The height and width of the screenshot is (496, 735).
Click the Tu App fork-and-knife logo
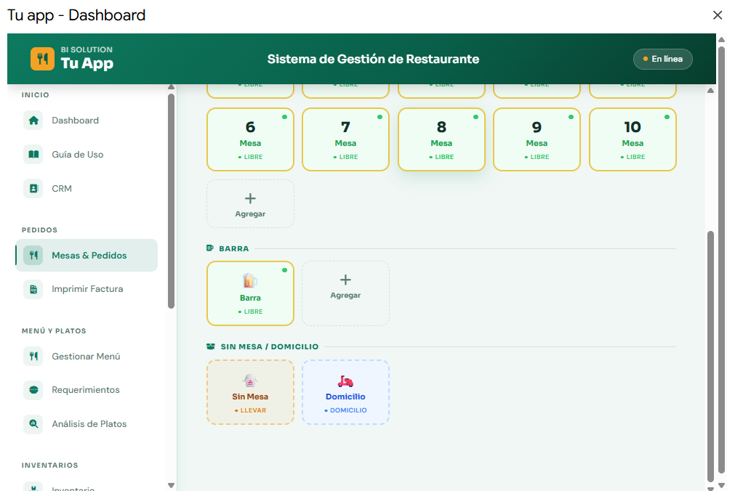click(42, 59)
